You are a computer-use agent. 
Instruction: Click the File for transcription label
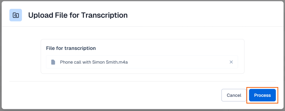tap(71, 48)
